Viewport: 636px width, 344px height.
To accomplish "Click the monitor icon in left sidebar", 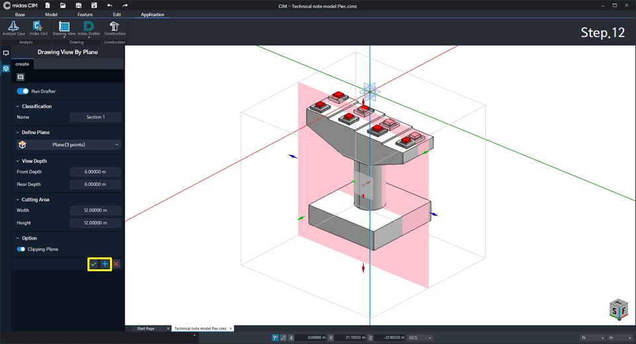I will coord(6,53).
